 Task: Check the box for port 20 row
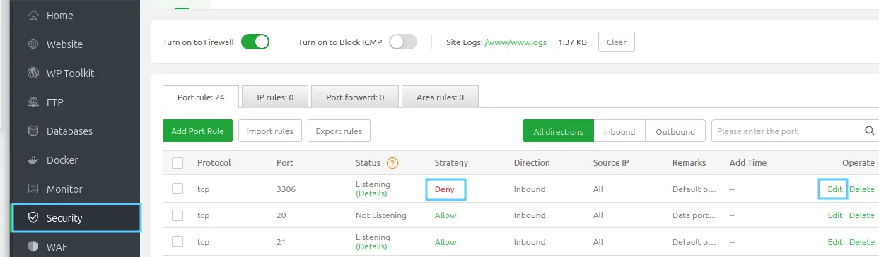point(177,215)
